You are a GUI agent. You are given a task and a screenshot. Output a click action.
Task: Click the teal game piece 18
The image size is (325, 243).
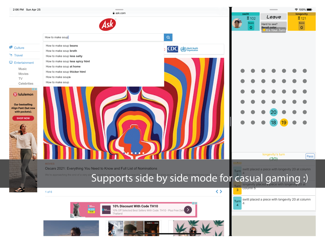coord(274,122)
